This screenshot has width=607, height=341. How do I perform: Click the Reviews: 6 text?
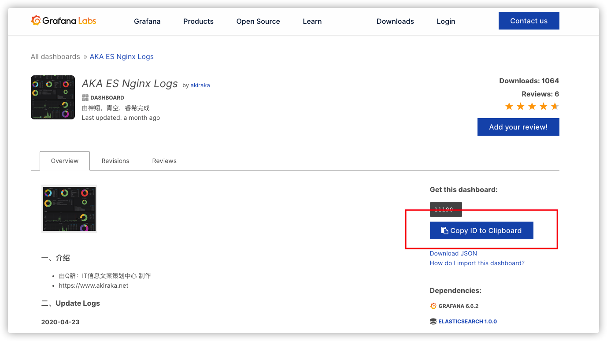[540, 94]
